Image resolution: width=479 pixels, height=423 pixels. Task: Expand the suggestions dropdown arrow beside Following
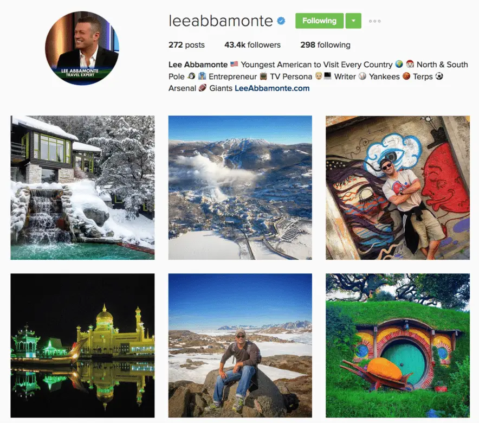click(353, 21)
